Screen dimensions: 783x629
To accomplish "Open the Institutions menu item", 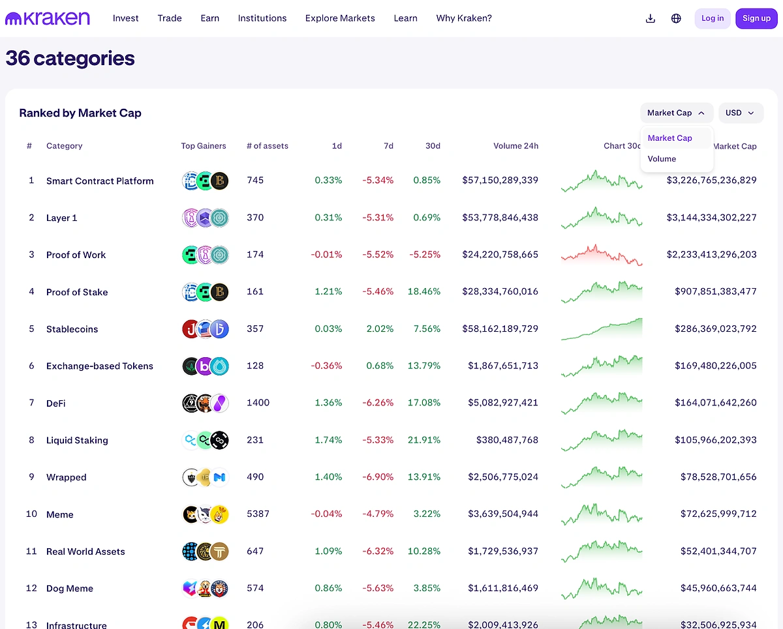I will click(x=262, y=18).
